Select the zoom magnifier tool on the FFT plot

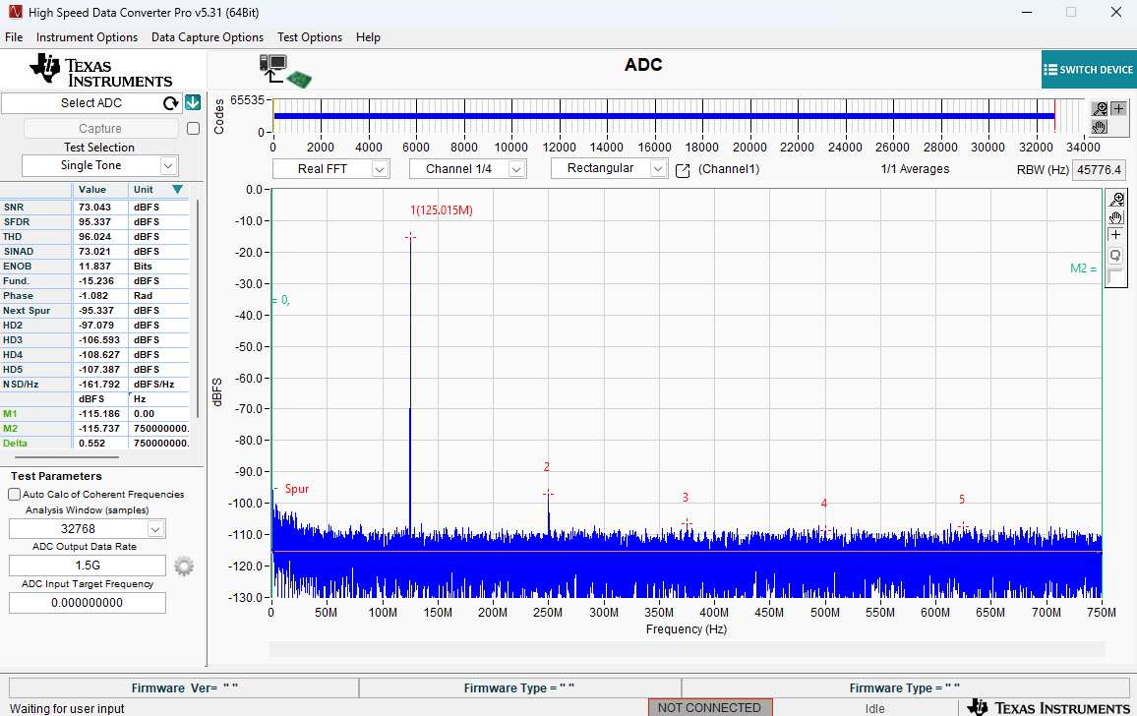pyautogui.click(x=1115, y=199)
